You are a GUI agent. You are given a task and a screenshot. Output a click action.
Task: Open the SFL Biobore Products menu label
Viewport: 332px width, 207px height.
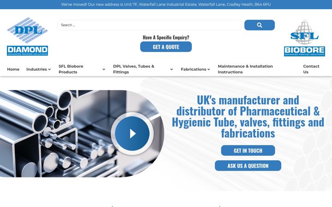(71, 69)
